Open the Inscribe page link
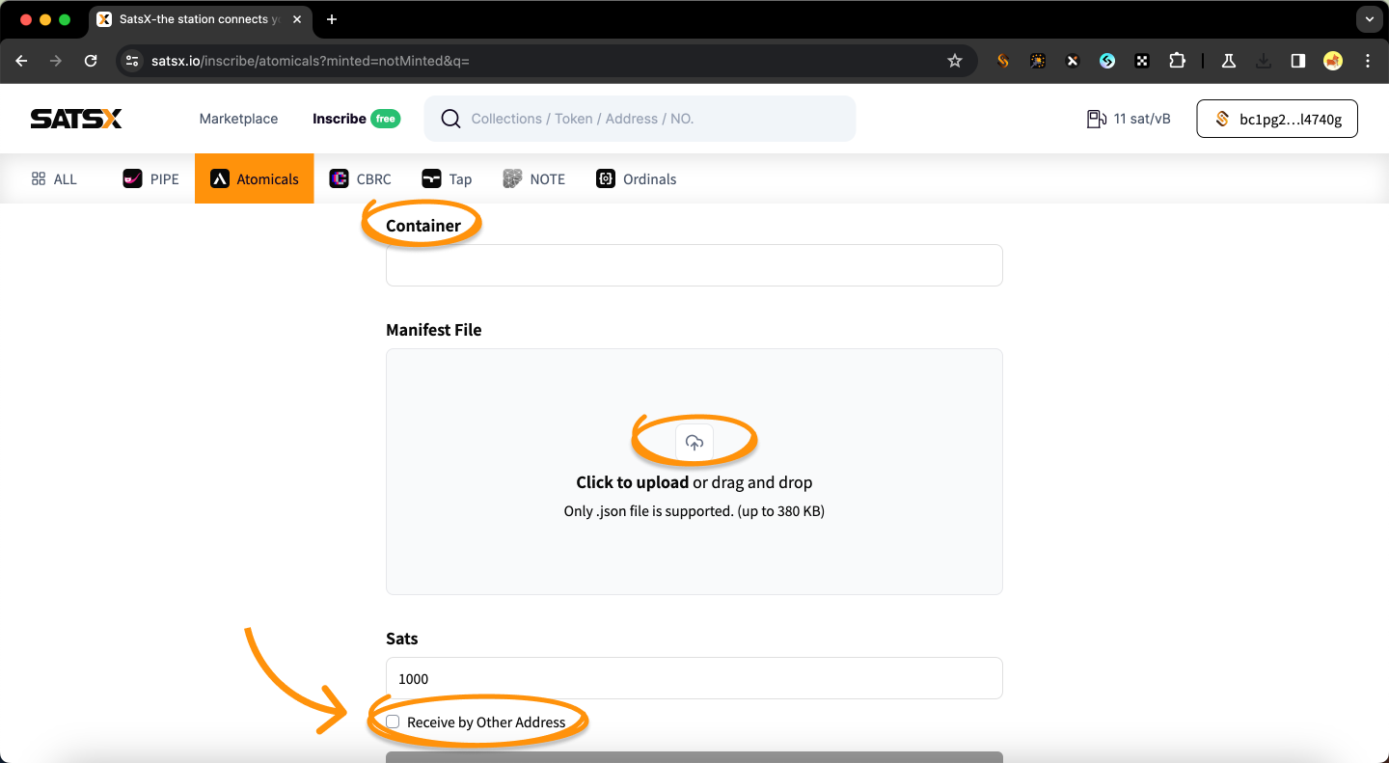Screen dimensions: 1389x763 340,119
